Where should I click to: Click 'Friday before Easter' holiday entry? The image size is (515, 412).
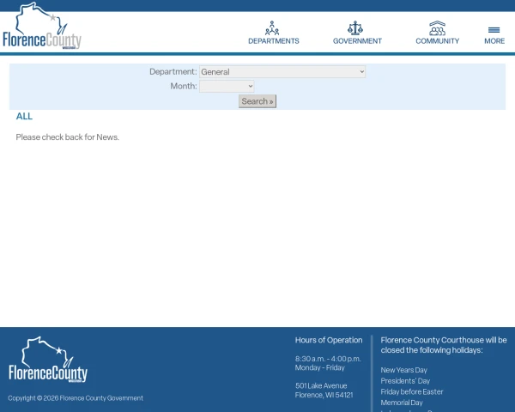coord(412,391)
